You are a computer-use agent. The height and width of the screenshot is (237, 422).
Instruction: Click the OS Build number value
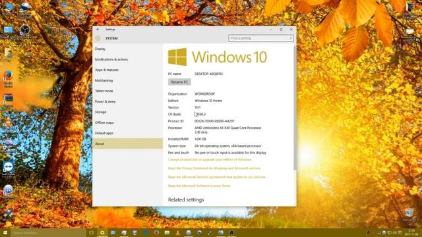(x=200, y=114)
